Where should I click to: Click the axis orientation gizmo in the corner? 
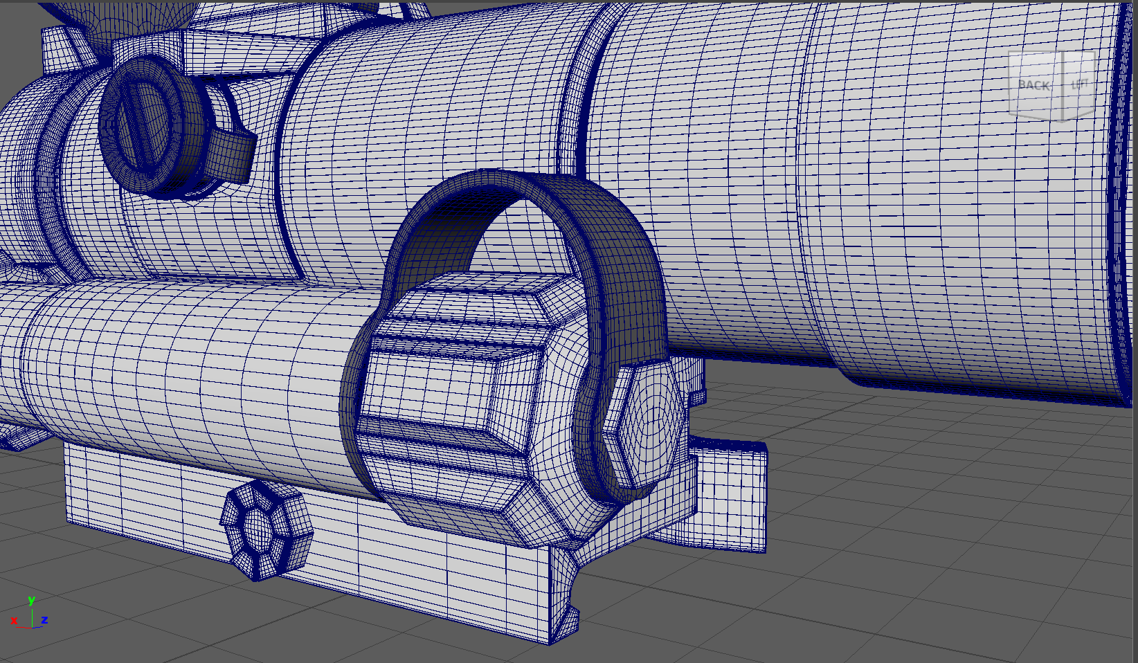coord(30,613)
